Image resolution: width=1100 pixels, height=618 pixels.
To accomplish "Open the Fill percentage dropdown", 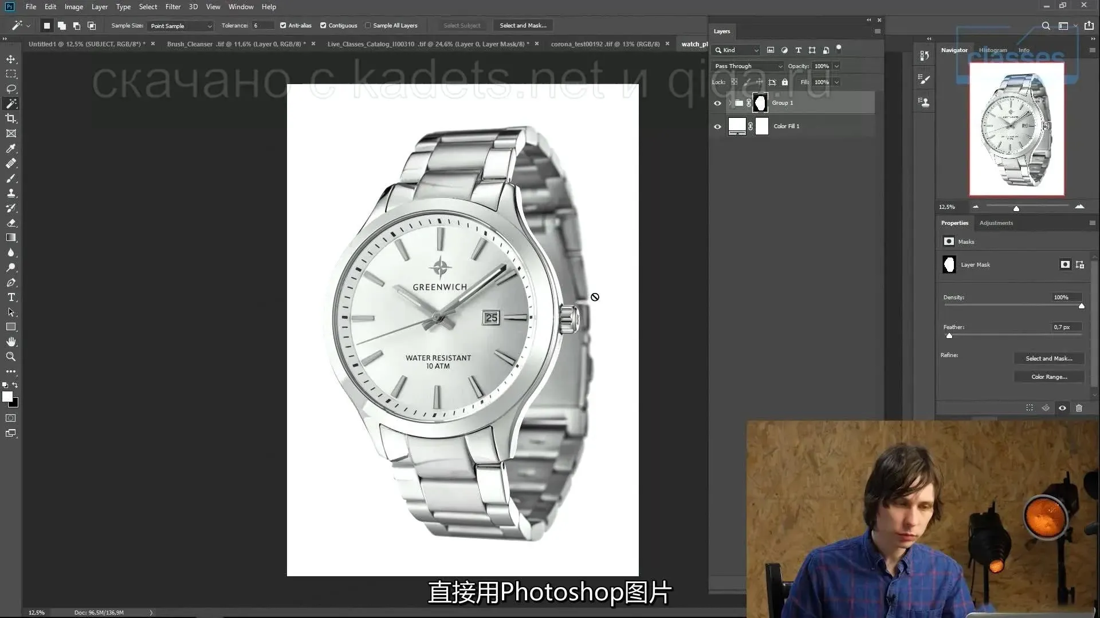I will 837,82.
